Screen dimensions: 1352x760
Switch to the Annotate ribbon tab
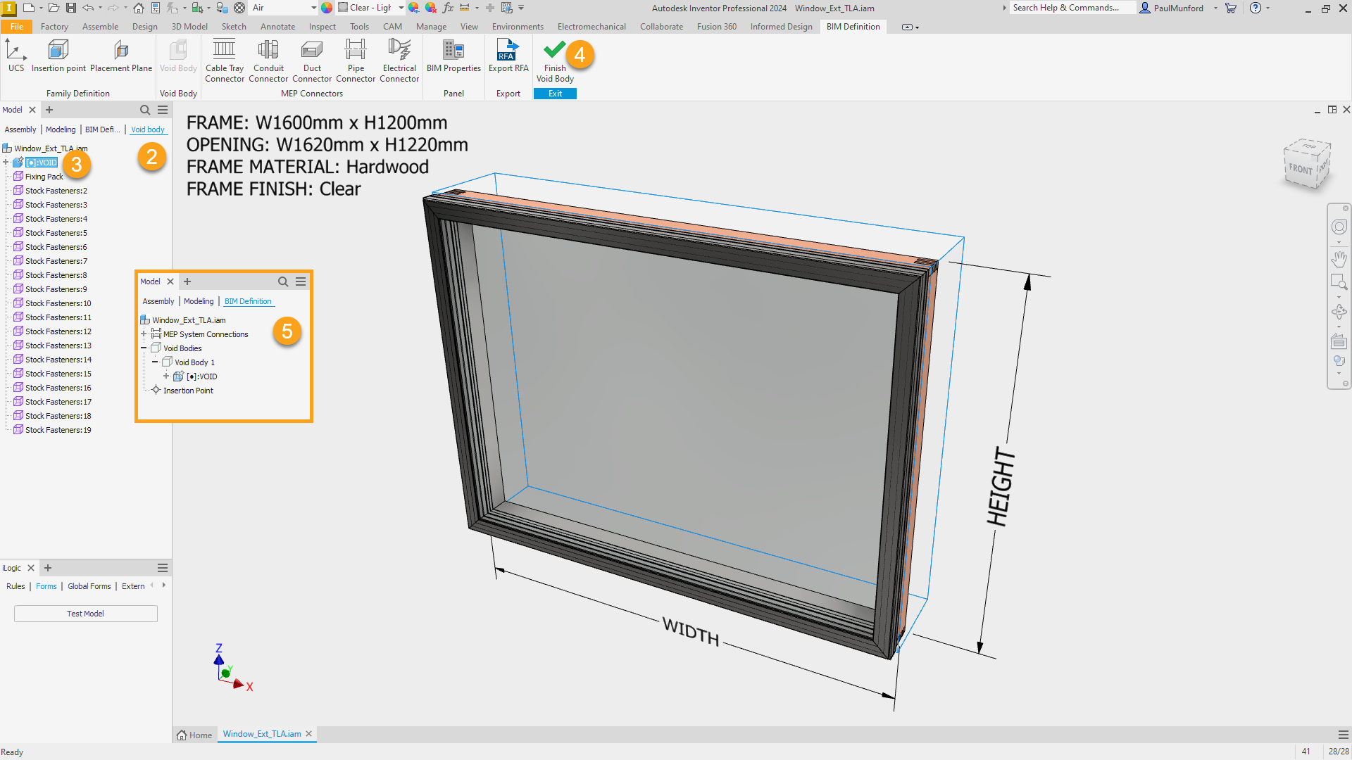point(277,27)
